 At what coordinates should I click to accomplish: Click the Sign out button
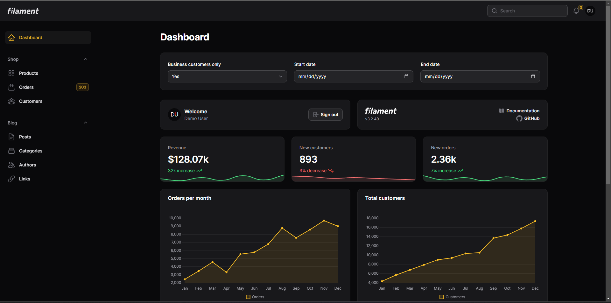coord(326,115)
